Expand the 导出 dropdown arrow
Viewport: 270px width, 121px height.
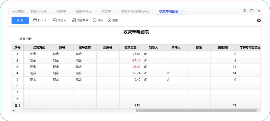[x=65, y=20]
